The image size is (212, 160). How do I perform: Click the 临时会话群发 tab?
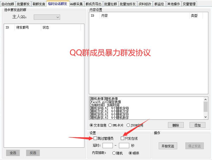click(x=57, y=4)
